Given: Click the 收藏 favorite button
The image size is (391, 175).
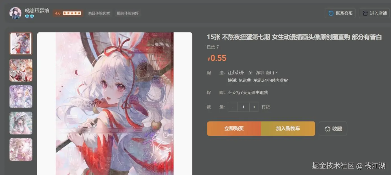Looking at the screenshot, I should click(333, 129).
